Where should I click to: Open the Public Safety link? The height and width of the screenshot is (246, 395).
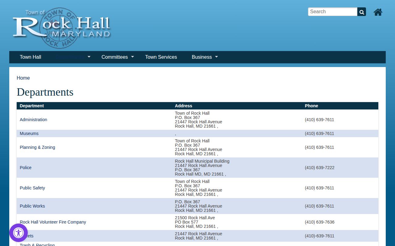point(32,188)
